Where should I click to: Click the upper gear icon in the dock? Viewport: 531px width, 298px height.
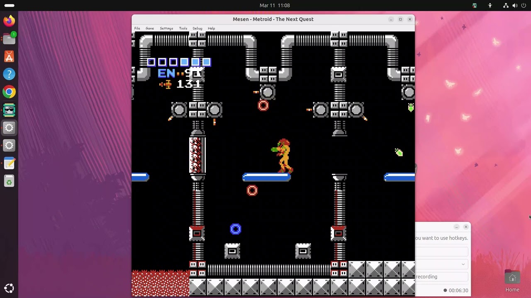tap(9, 127)
